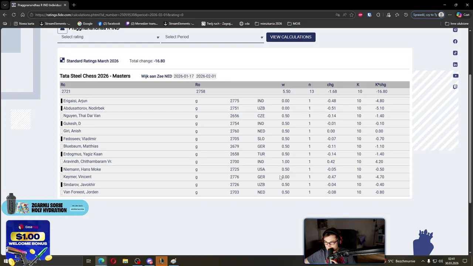473x266 pixels.
Task: Show hidden system tray icons chevron
Action: [423, 261]
